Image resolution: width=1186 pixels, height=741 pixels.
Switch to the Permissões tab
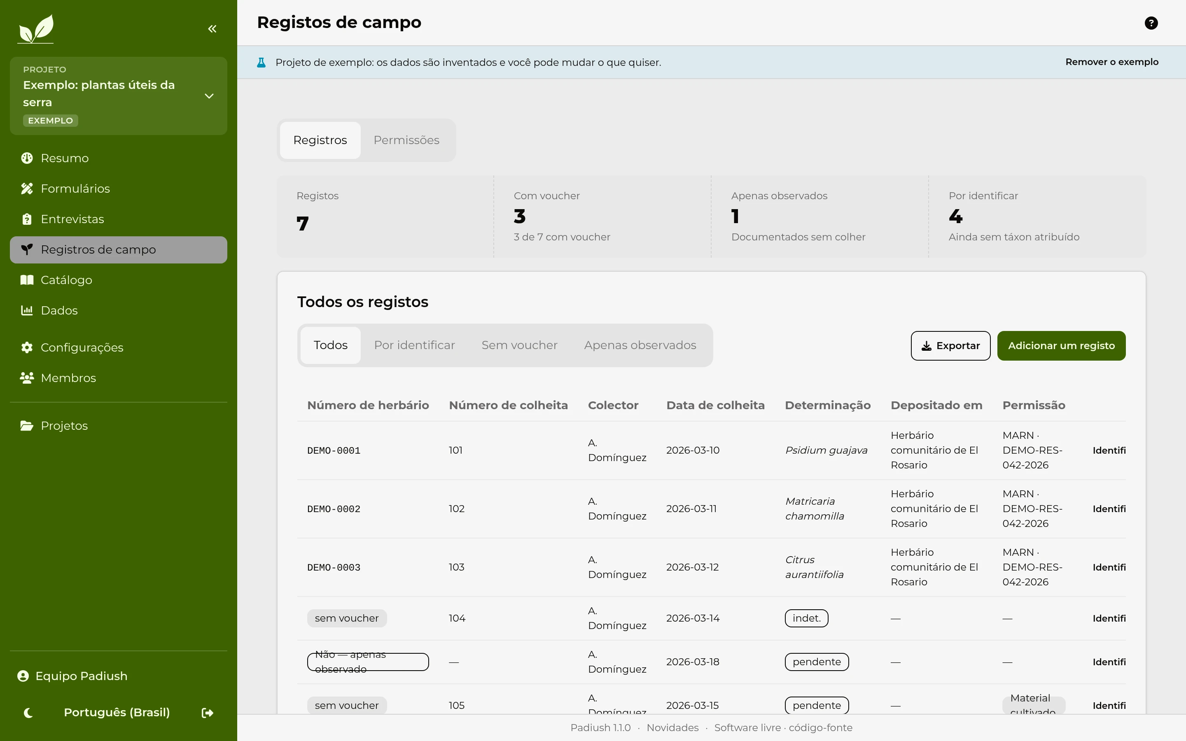click(406, 140)
